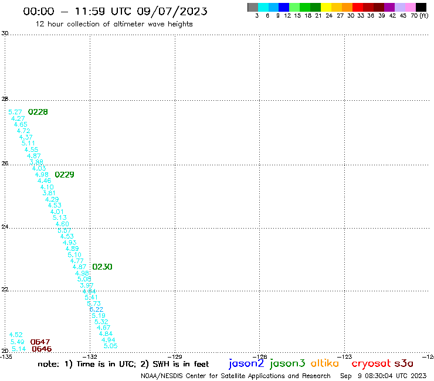Select the cryosat satellite label
Image resolution: width=434 pixels, height=381 pixels.
371,364
